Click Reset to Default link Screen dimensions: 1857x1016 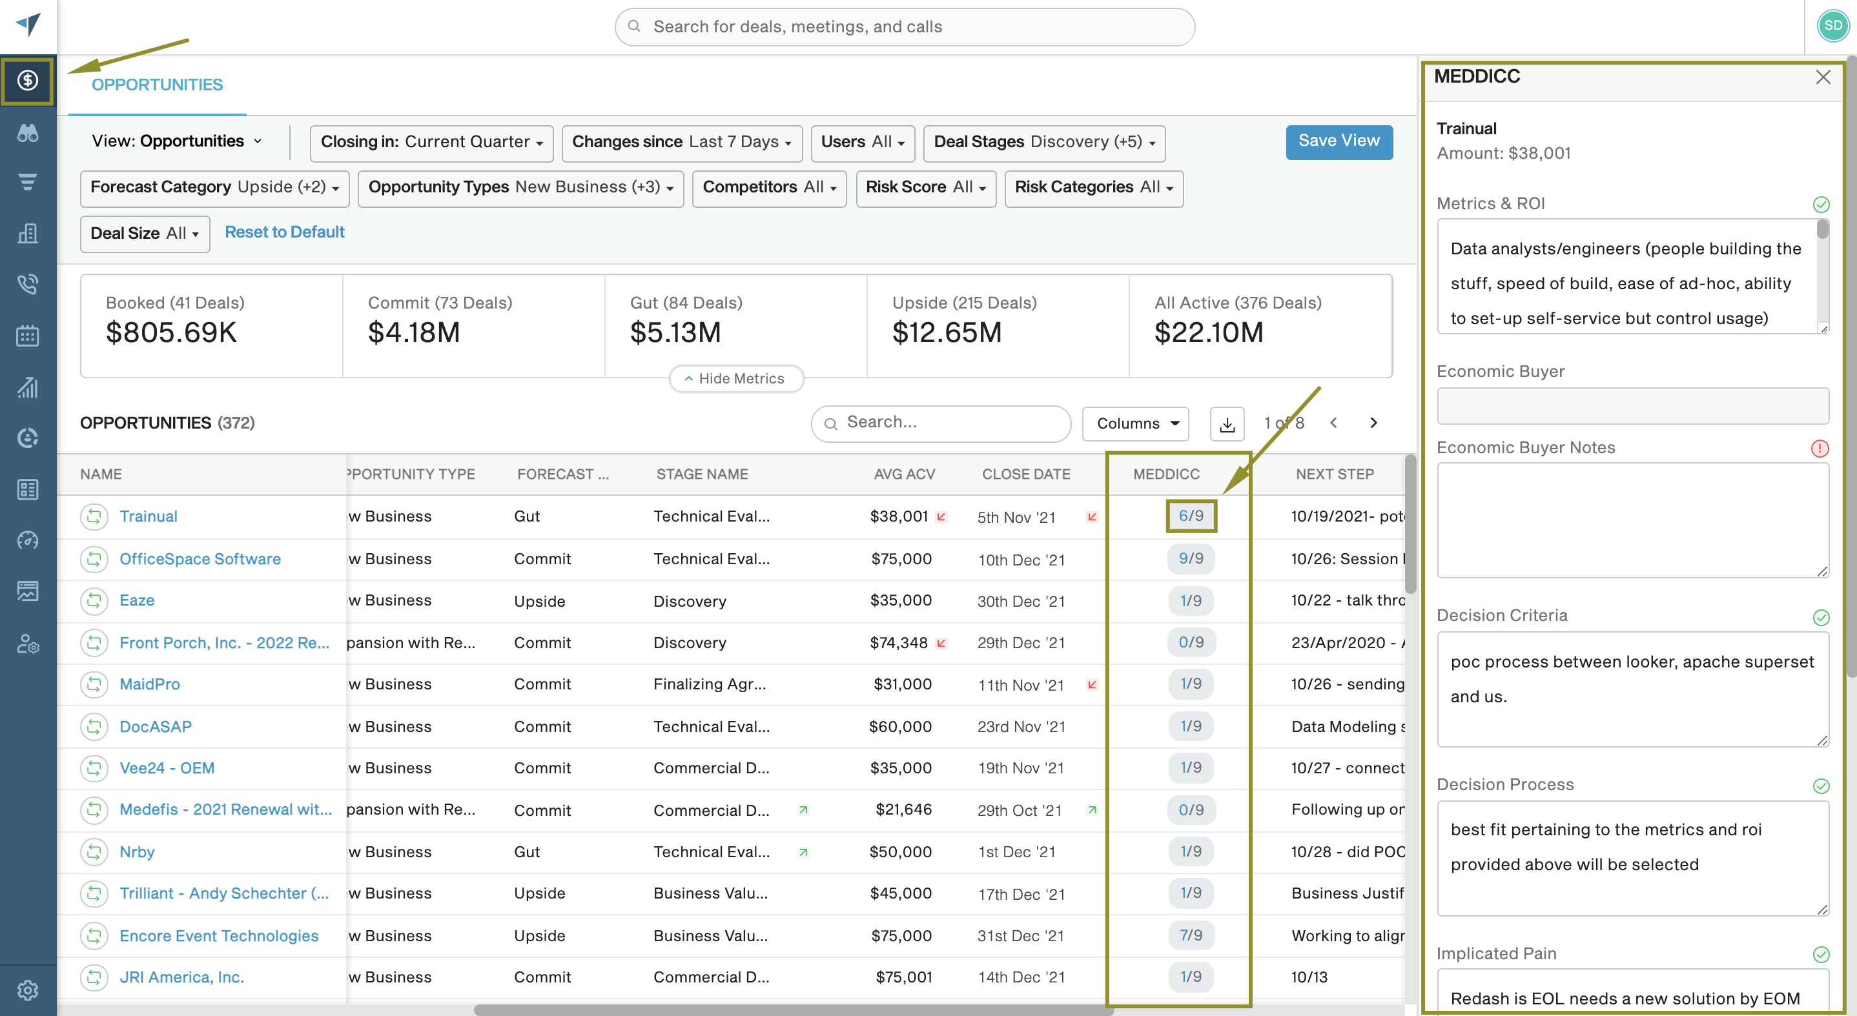[285, 232]
